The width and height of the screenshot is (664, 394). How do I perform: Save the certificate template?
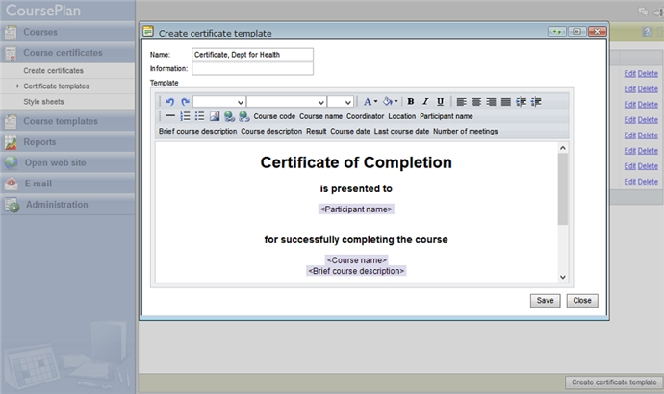[x=545, y=301]
